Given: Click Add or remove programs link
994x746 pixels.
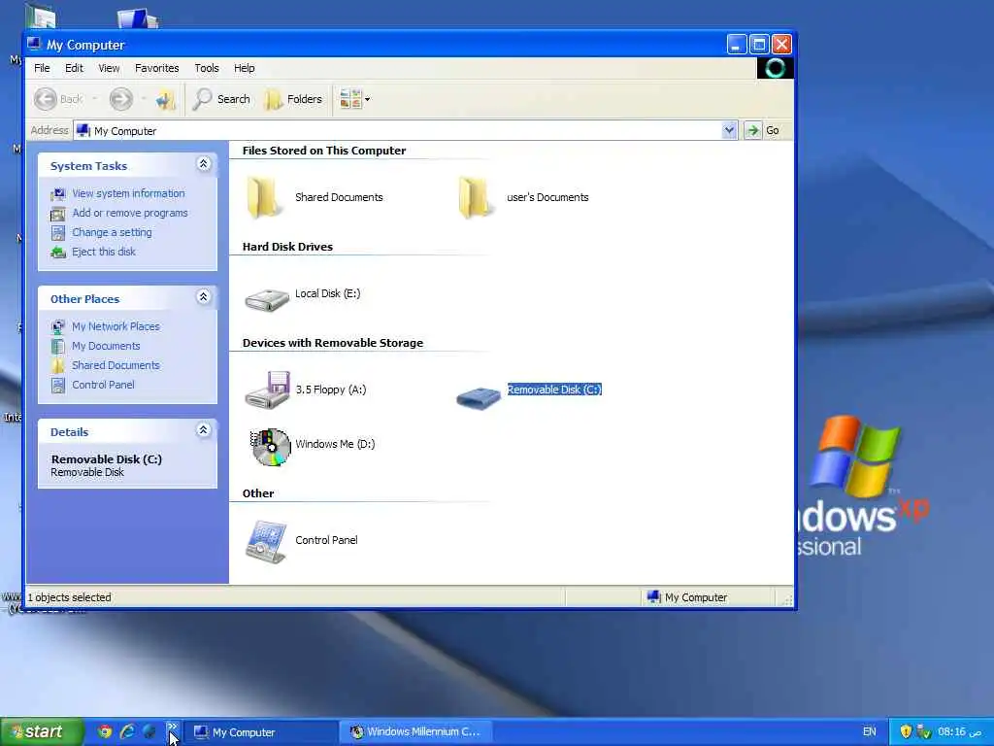Looking at the screenshot, I should tap(130, 213).
